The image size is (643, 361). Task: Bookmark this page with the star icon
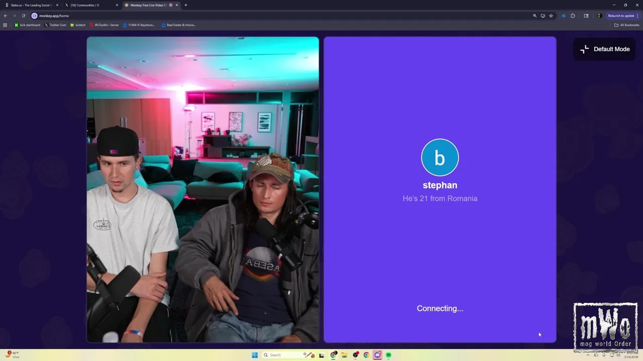(551, 16)
